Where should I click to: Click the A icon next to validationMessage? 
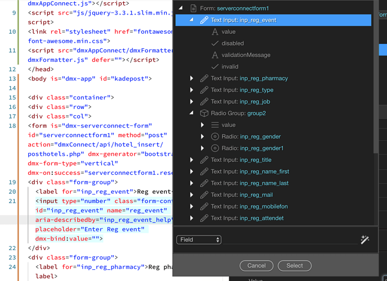click(215, 55)
